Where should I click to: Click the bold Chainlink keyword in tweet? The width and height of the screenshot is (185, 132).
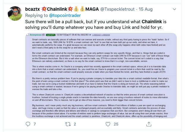pos(152,22)
